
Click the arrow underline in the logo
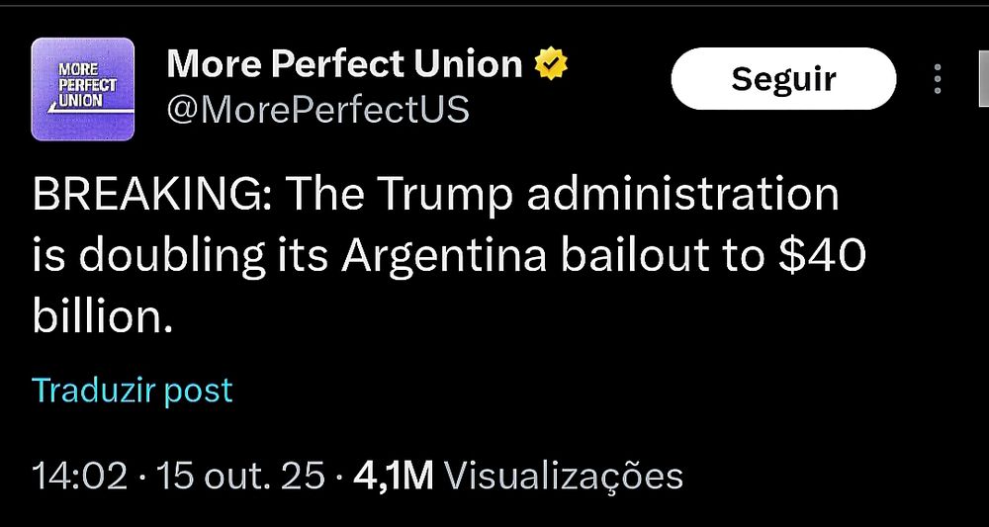[92, 111]
